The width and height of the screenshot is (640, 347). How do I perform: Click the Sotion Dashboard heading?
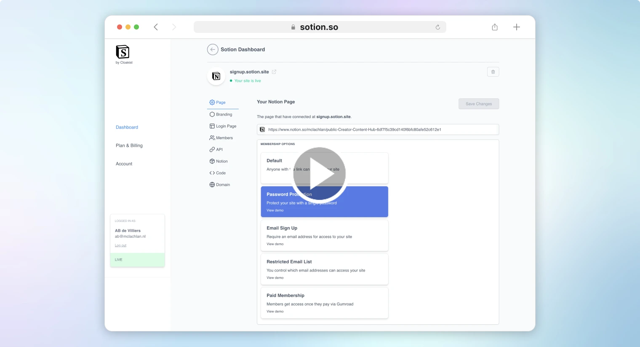243,49
